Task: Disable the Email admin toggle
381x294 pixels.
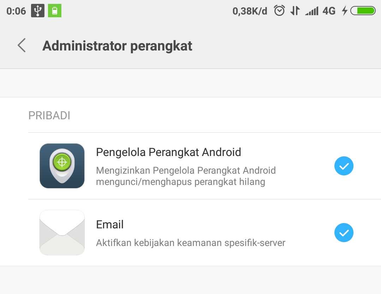Action: coord(344,232)
